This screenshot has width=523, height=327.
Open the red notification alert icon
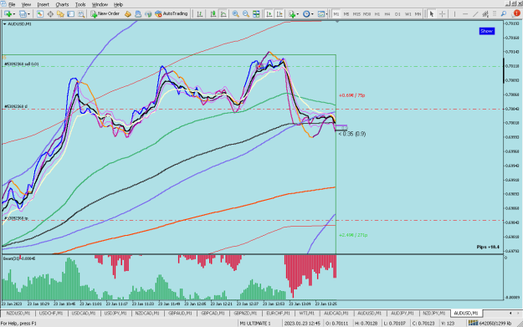[516, 13]
